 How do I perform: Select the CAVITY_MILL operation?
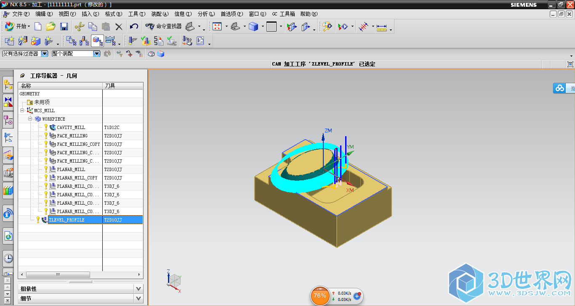71,127
